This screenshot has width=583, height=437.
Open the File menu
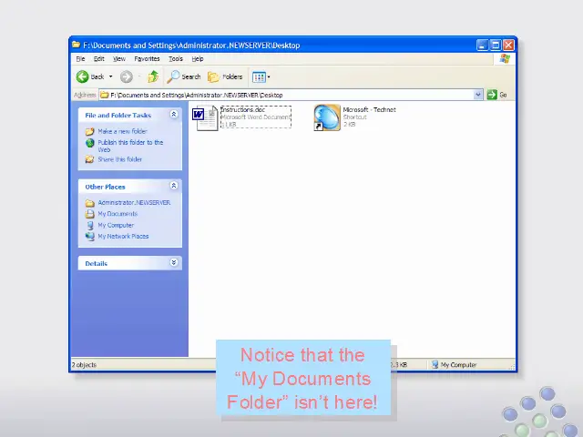(81, 59)
